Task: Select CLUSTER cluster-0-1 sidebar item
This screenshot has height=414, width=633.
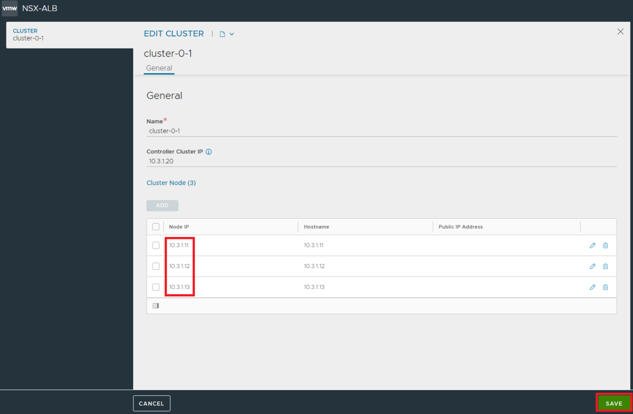Action: click(x=70, y=35)
